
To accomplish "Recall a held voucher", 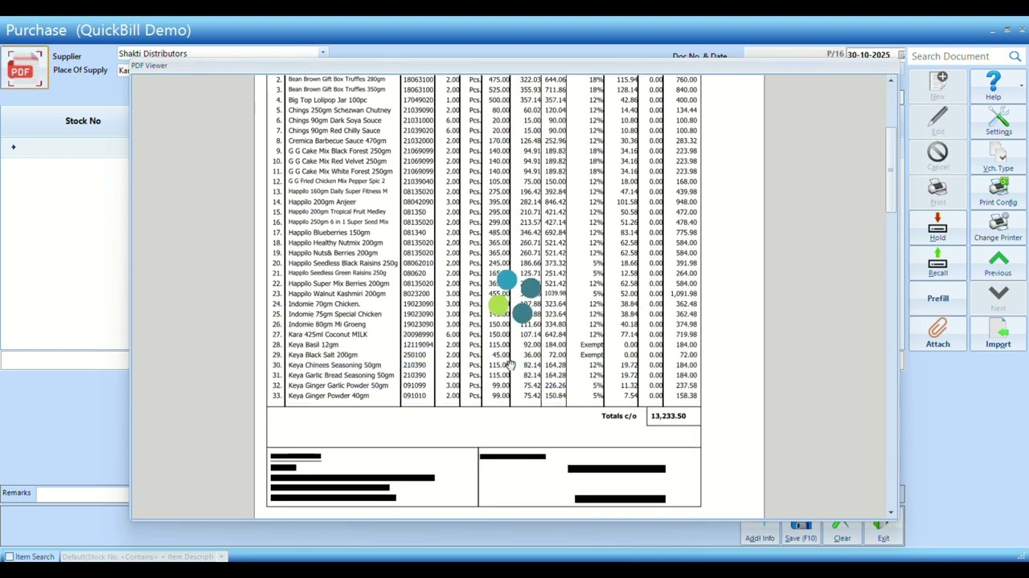I will (x=937, y=263).
